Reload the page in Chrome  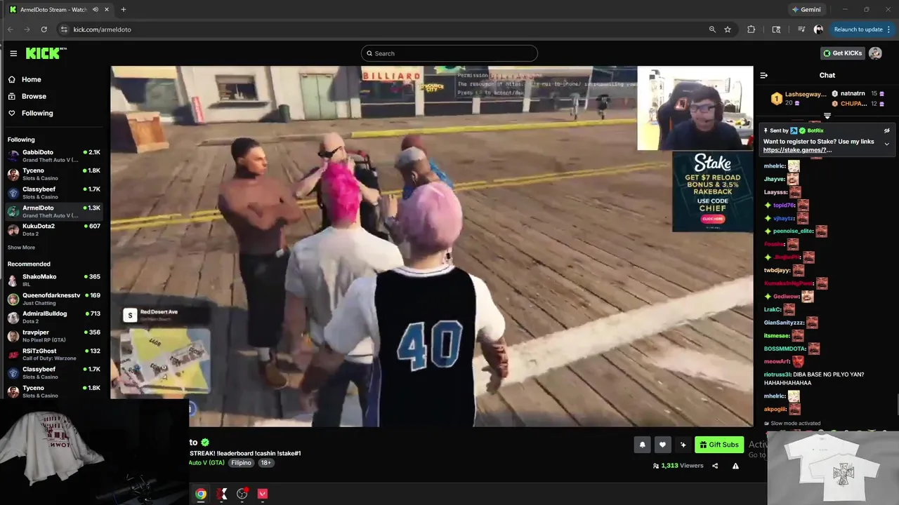[44, 29]
